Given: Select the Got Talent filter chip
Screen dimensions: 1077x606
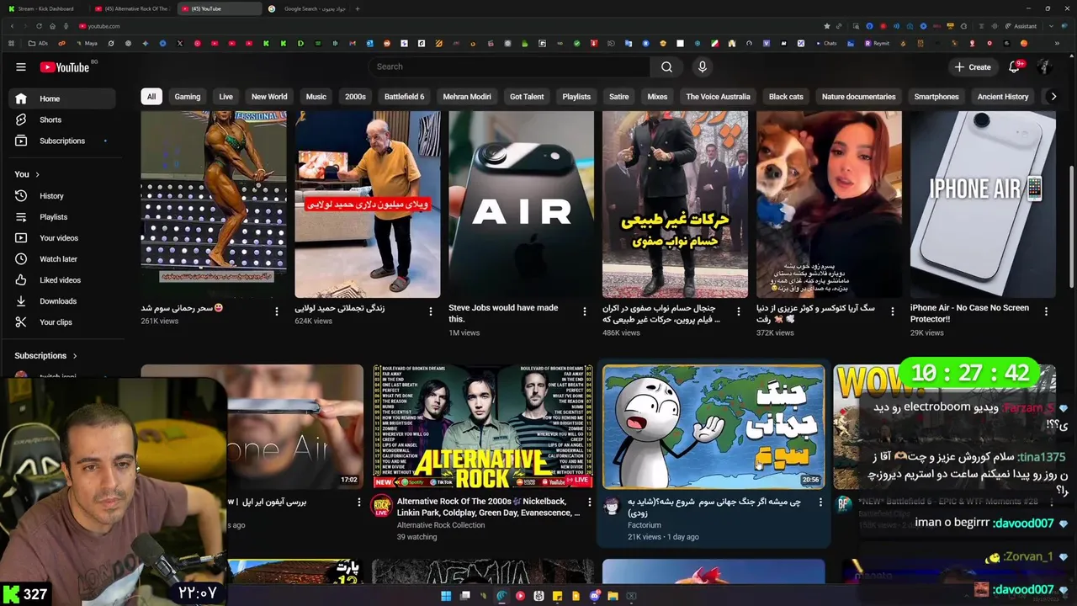Looking at the screenshot, I should pyautogui.click(x=527, y=97).
